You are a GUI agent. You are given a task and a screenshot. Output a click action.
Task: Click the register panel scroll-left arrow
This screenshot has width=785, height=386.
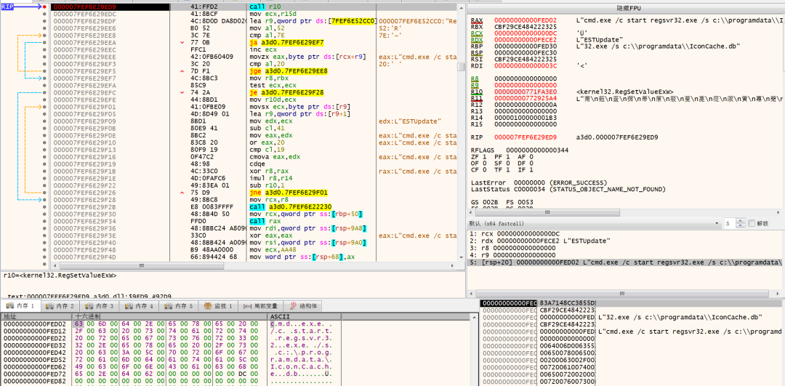tap(472, 213)
